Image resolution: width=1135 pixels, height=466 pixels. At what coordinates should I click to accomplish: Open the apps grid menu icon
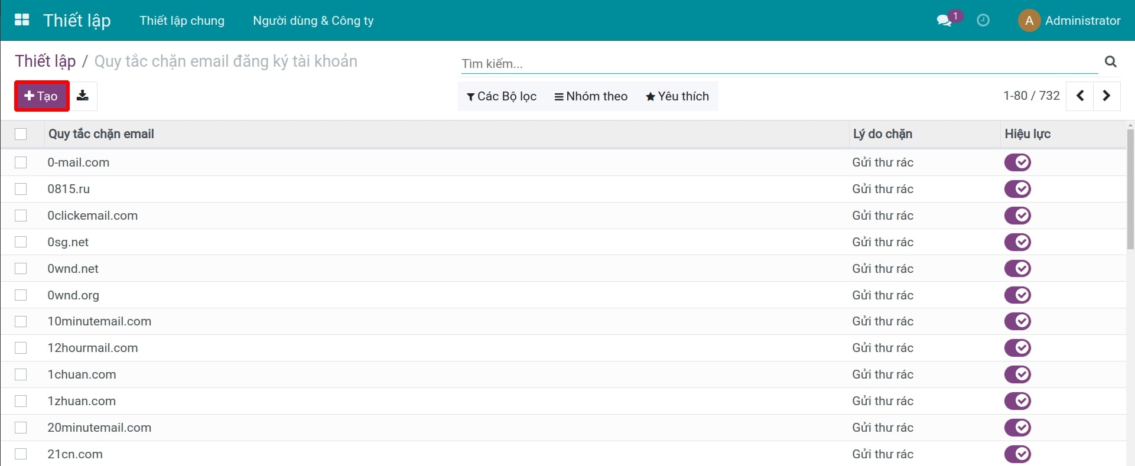pyautogui.click(x=22, y=20)
